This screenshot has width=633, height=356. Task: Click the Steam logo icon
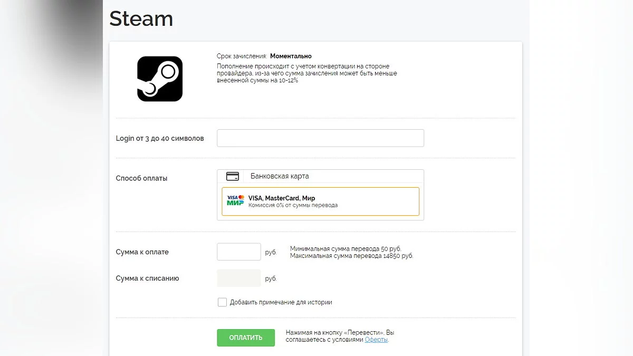pos(160,79)
